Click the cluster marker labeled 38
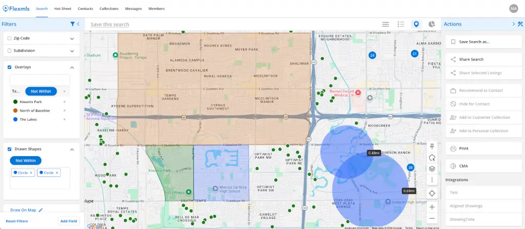The width and height of the screenshot is (525, 229). tap(411, 168)
